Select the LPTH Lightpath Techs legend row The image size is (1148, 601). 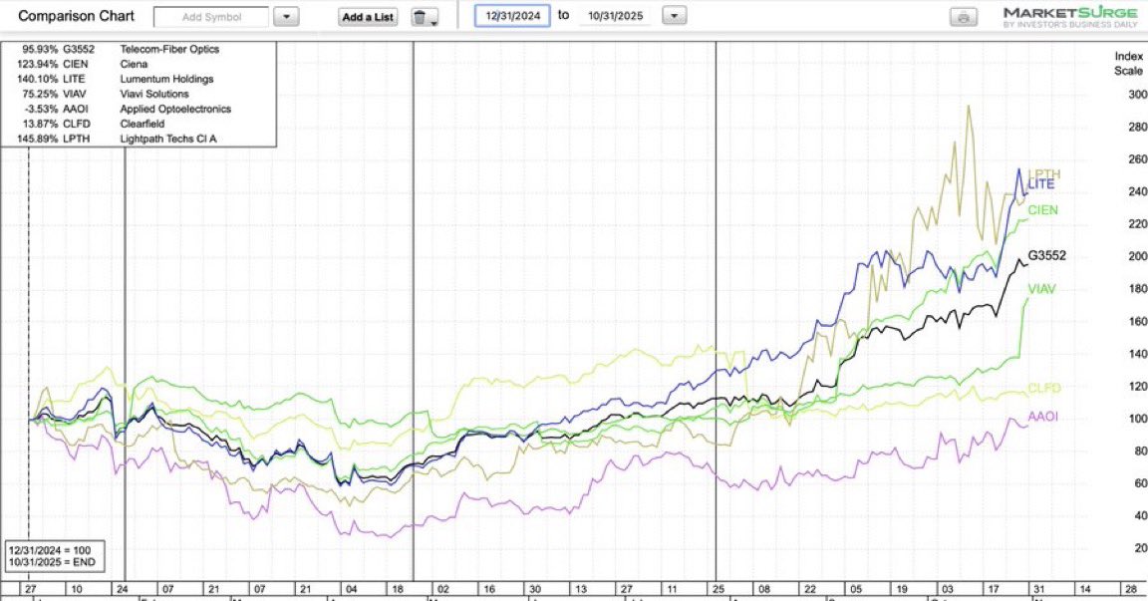[118, 139]
